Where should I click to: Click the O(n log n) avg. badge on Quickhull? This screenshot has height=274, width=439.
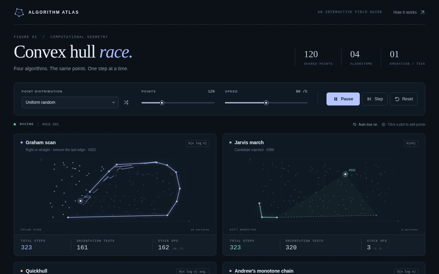tap(193, 272)
